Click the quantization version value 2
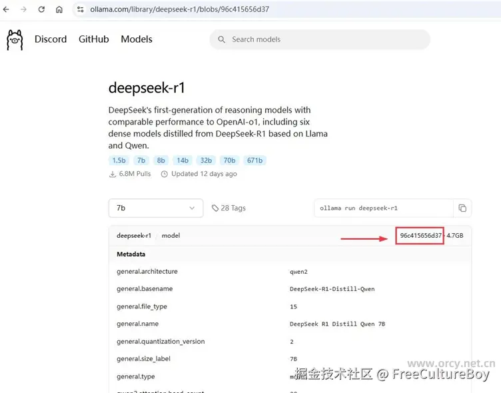 coord(292,342)
